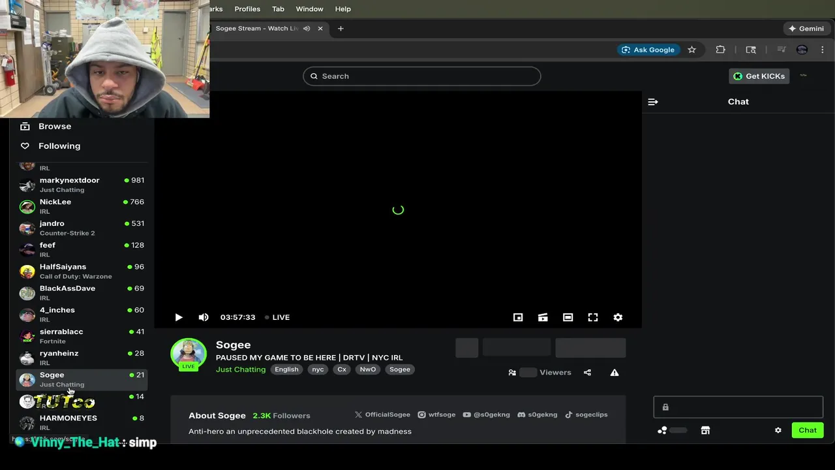The height and width of the screenshot is (470, 835).
Task: Close the Sogee Stream tab
Action: pyautogui.click(x=320, y=29)
